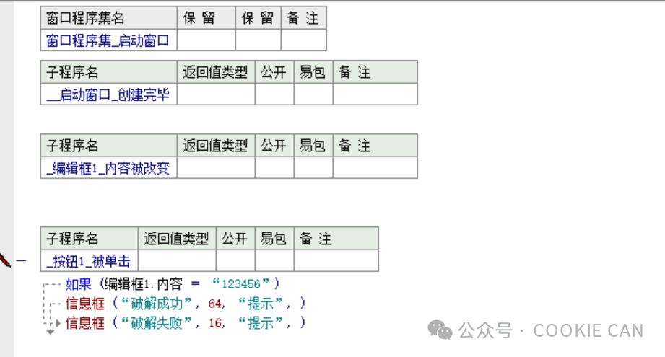Click the WeChat logo in the watermark
665x357 pixels.
[x=440, y=330]
